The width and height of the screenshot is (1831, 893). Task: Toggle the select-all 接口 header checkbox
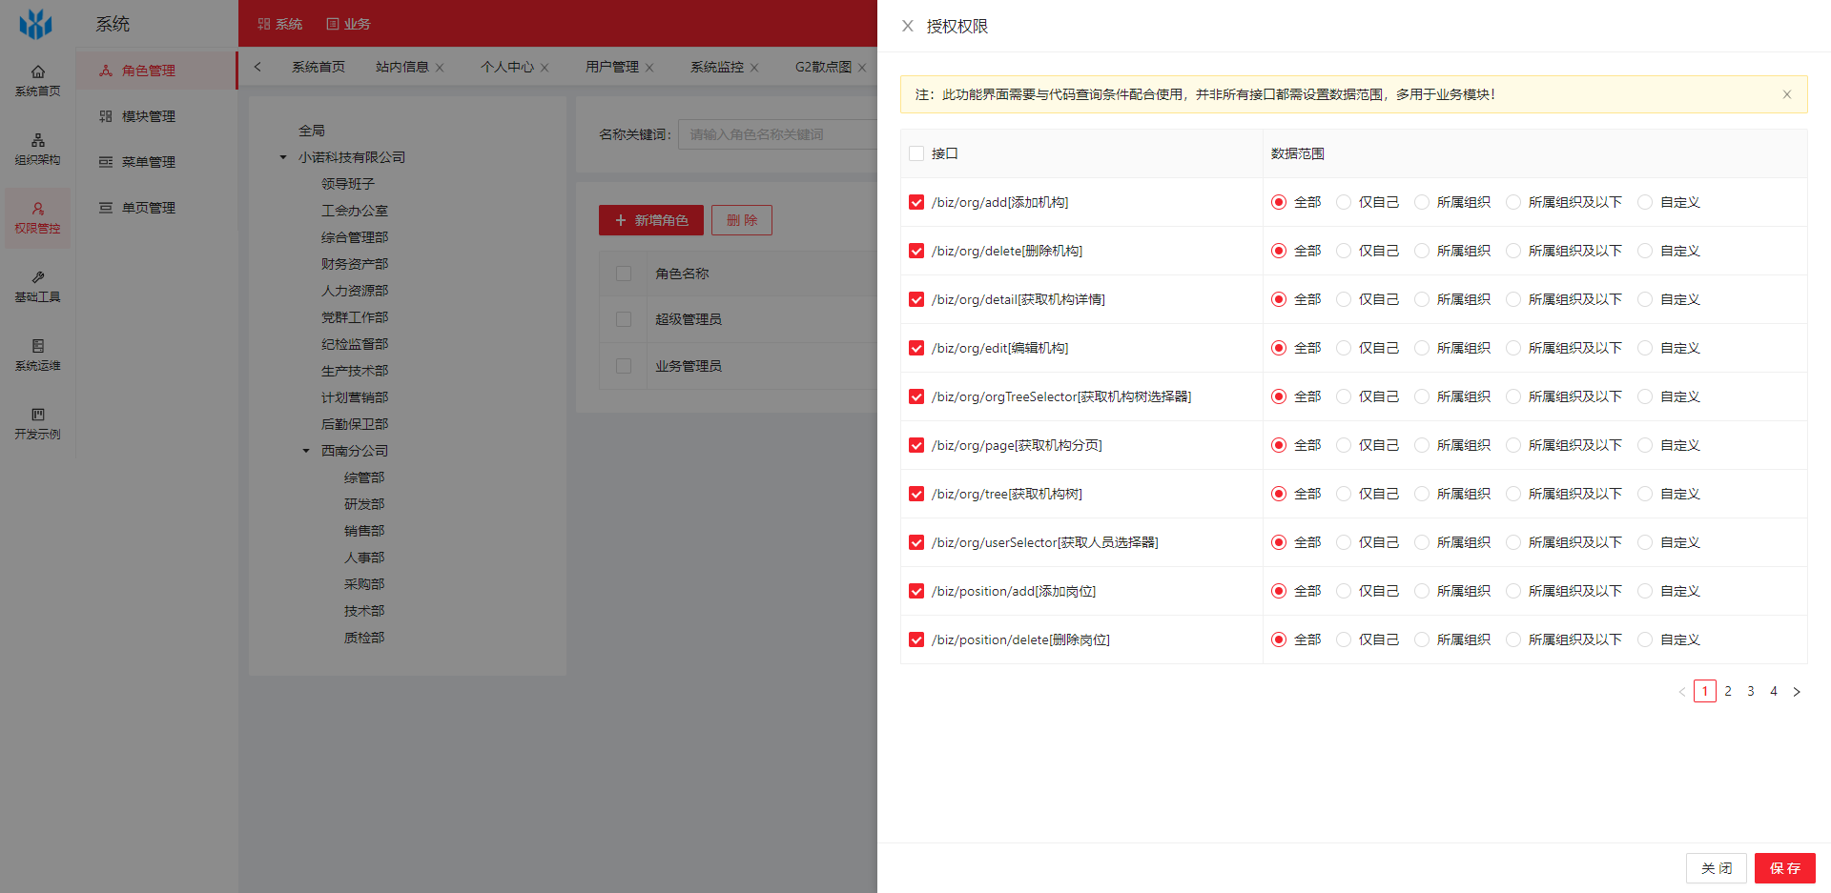point(916,153)
